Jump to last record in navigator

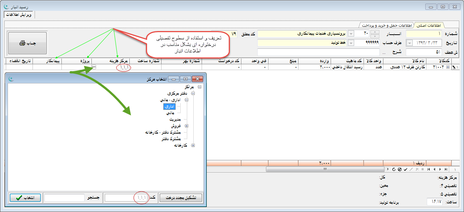point(446,169)
